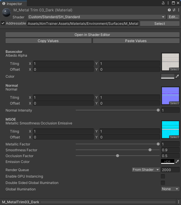The height and width of the screenshot is (205, 181).
Task: Click the Emission Color label
Action: 18,161
